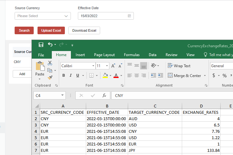Image resolution: width=233 pixels, height=155 pixels.
Task: Open the Borders dropdown arrow
Action: pos(97,75)
